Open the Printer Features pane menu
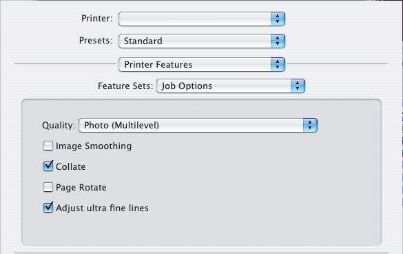 click(x=201, y=64)
